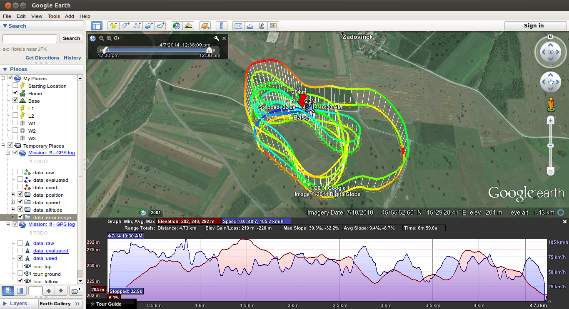
Task: Save image toolbar icon
Action: click(273, 26)
